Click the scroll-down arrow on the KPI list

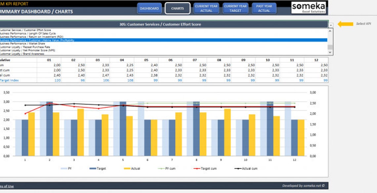330,52
